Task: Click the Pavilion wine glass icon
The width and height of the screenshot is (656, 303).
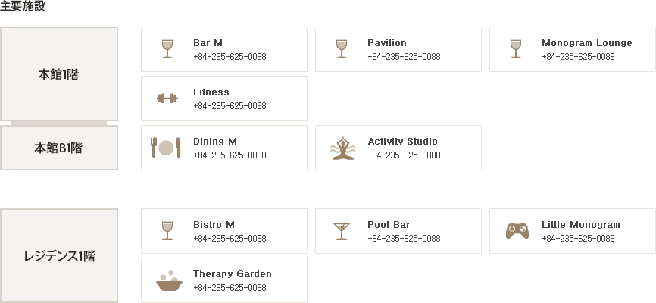Action: (x=342, y=49)
